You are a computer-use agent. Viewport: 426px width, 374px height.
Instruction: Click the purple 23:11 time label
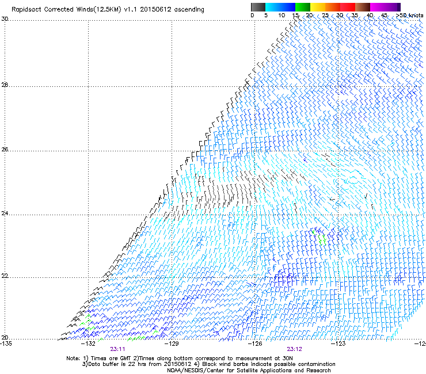117,349
